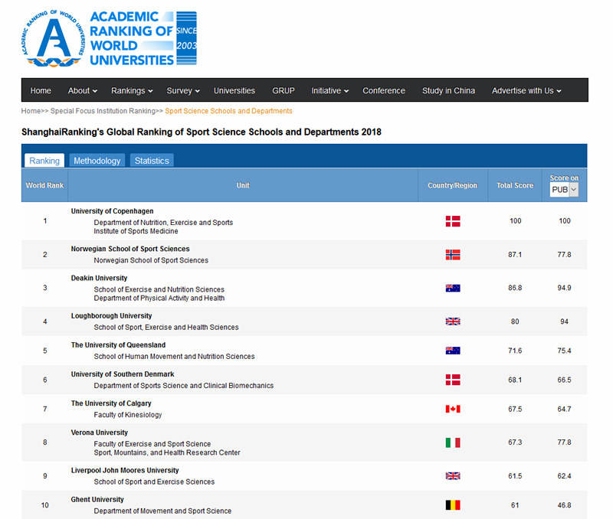Click the Belgium flag for Ghent University
This screenshot has height=519, width=613.
point(453,505)
